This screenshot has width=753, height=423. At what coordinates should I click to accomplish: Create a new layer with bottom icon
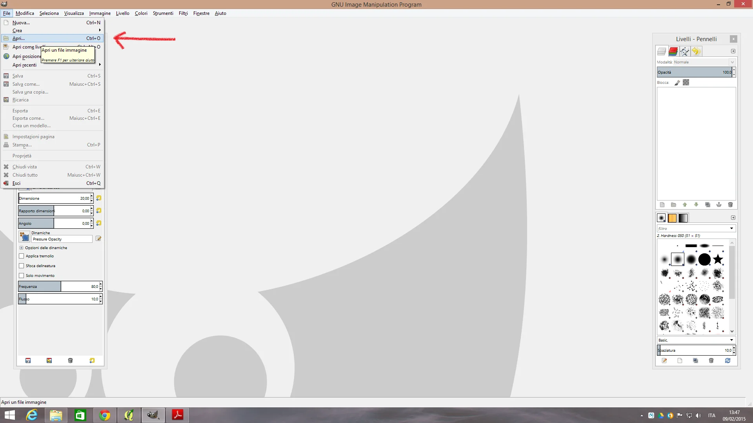click(662, 205)
